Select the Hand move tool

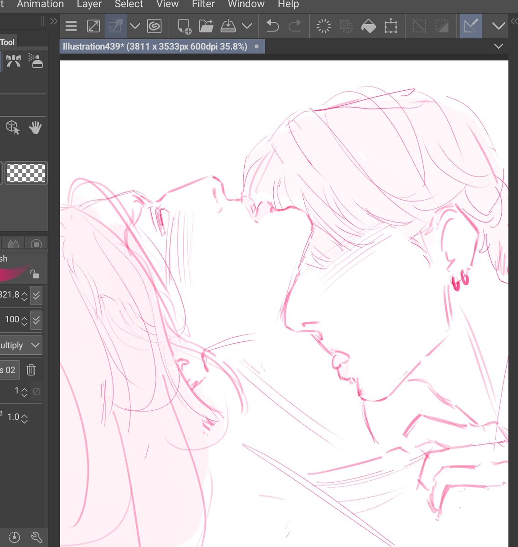(35, 128)
